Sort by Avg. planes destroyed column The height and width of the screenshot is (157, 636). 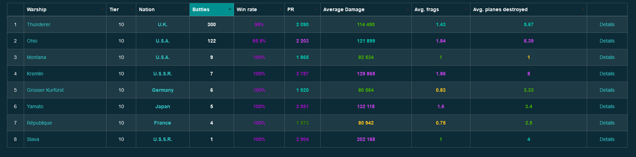pyautogui.click(x=500, y=9)
